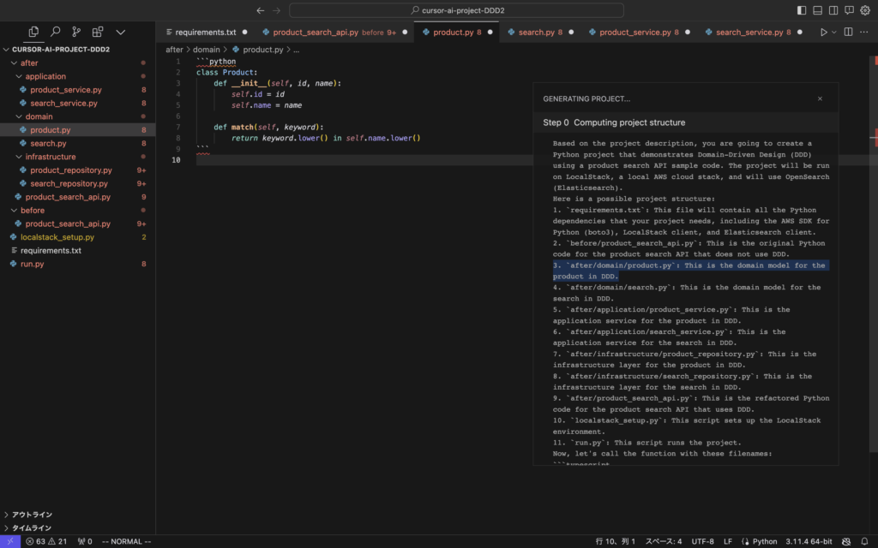Expand the アウトライン section
The width and height of the screenshot is (878, 548).
[x=31, y=515]
